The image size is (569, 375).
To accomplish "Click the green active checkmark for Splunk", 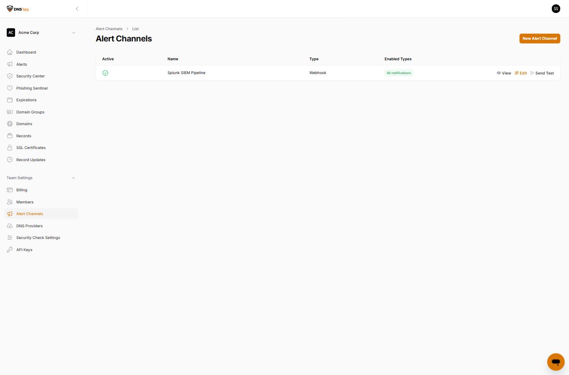I will pyautogui.click(x=105, y=73).
